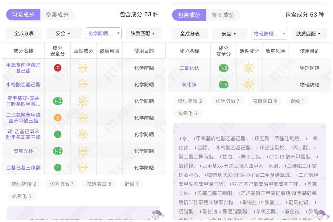The width and height of the screenshot is (333, 222).
Task: Open 物理防晒 filter dropdown
Action: (269, 34)
